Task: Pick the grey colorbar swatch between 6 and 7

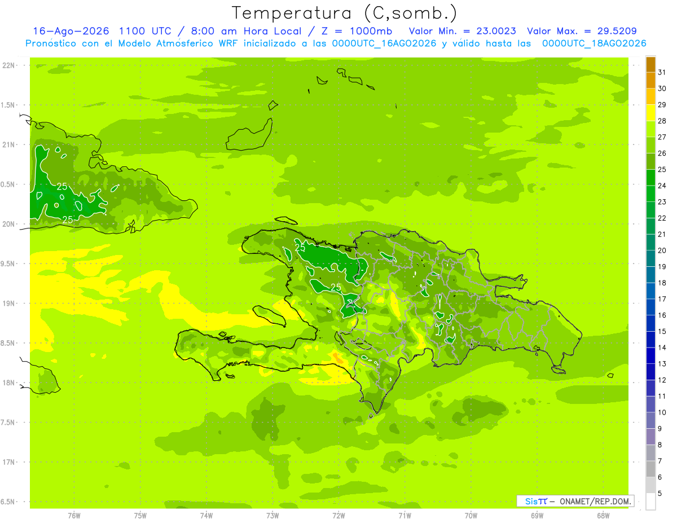Action: coord(650,469)
